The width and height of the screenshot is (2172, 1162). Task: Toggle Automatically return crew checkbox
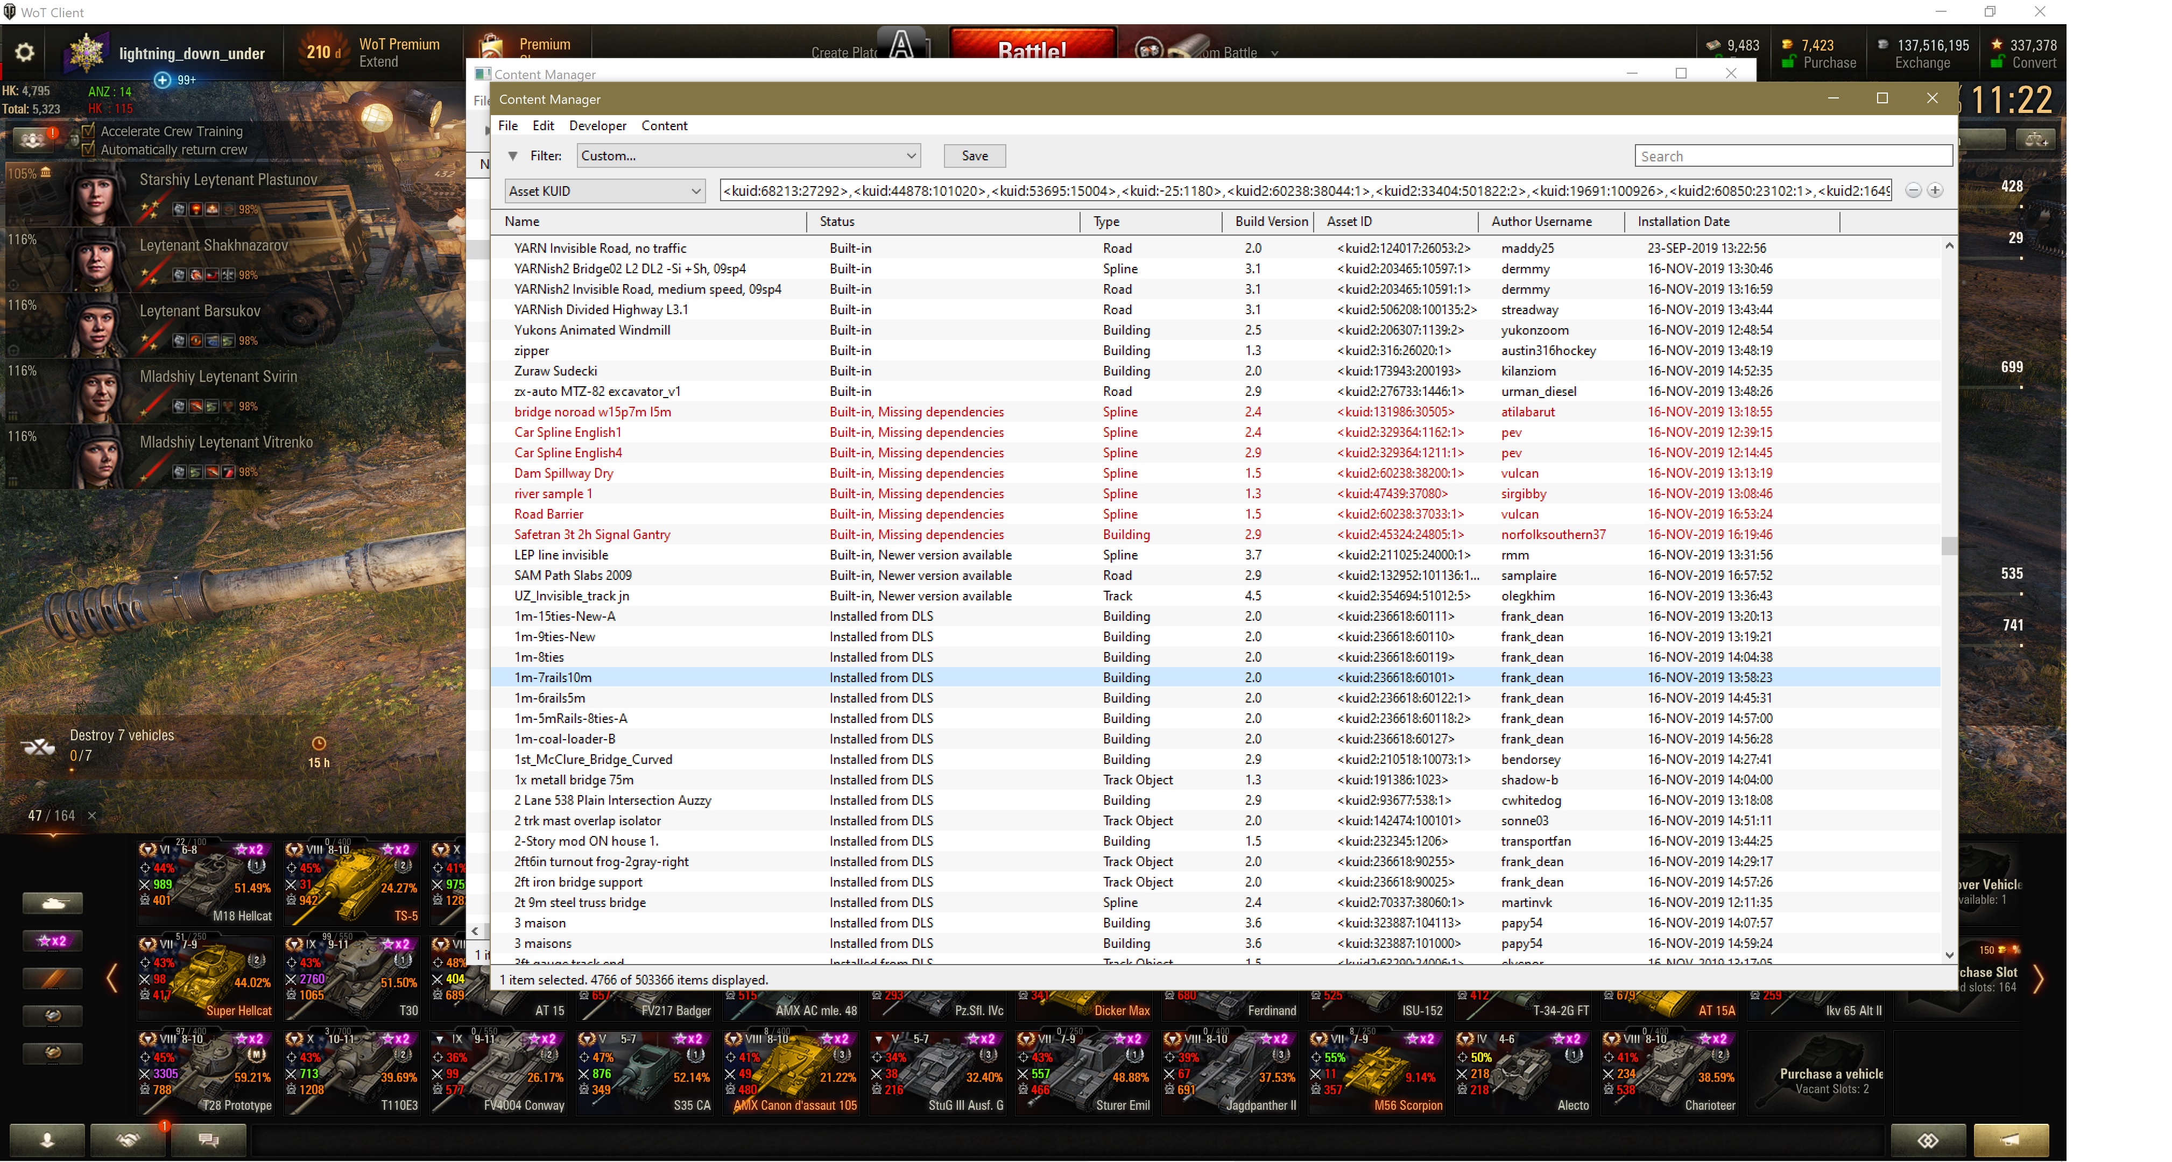[88, 150]
